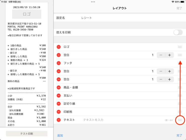Toggle the 控えを印刷 switch

click(178, 32)
